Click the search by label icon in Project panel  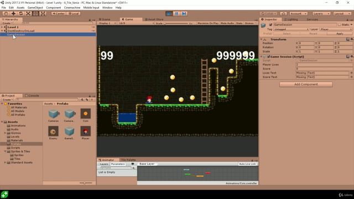coord(87,99)
